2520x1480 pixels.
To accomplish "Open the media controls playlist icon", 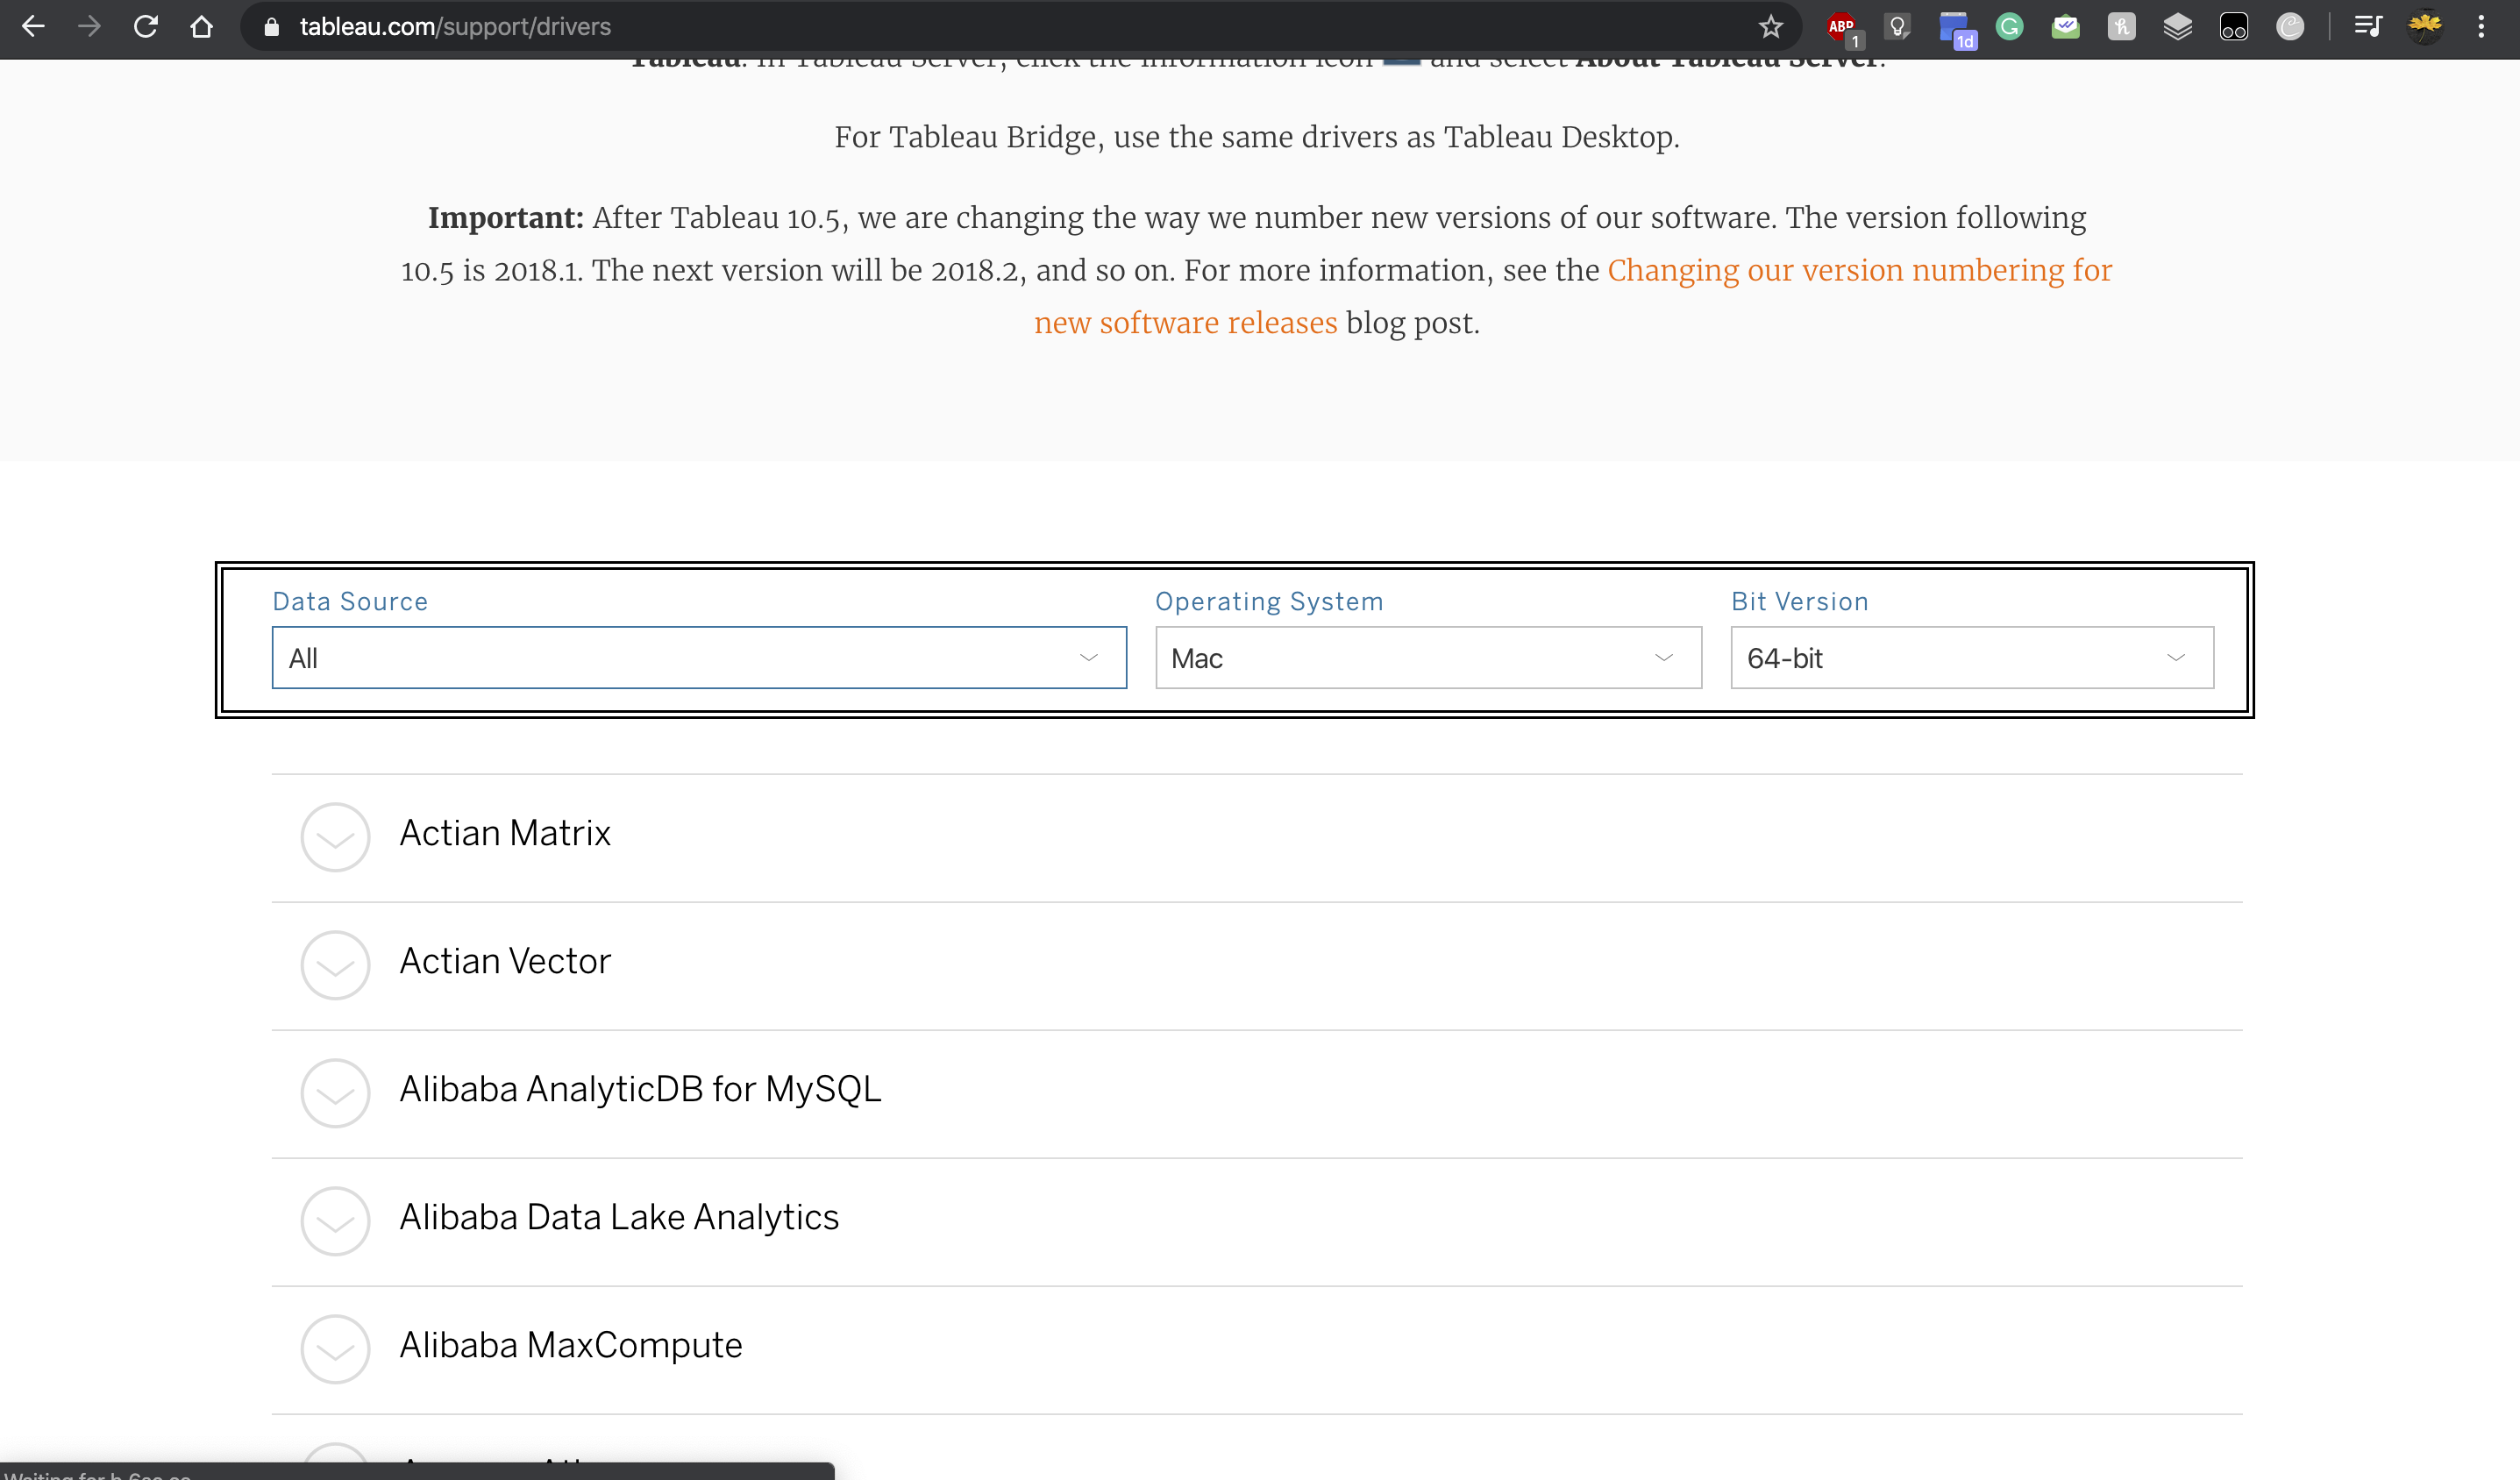I will pos(2367,27).
